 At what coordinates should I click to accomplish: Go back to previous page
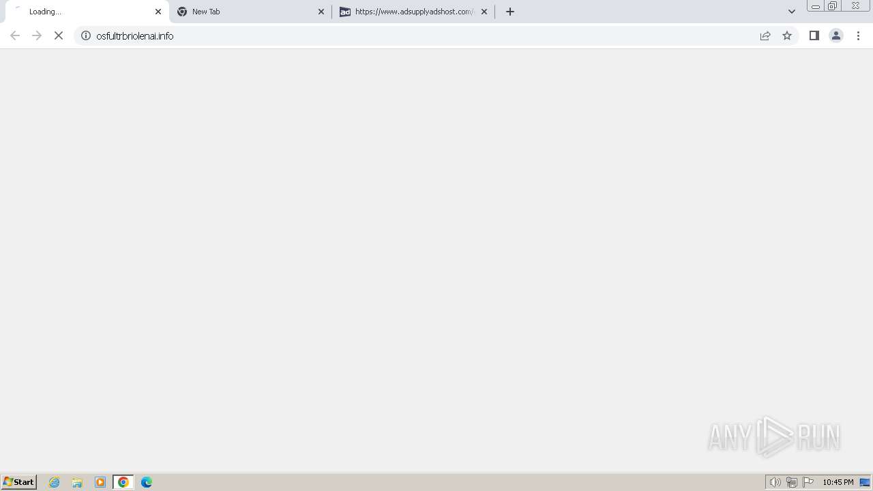click(15, 35)
